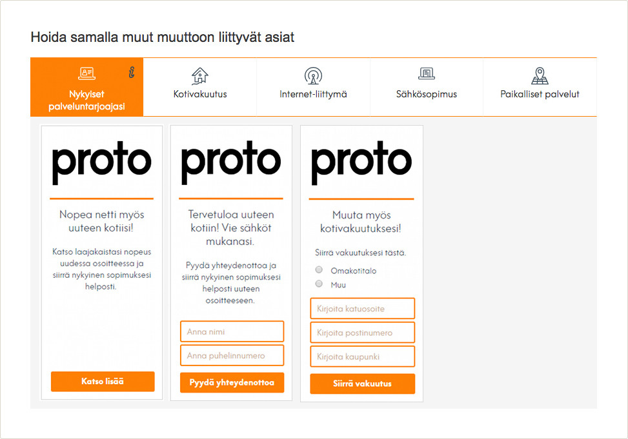Click the map pin icon above Paikalliset palvelut
This screenshot has width=628, height=439.
pyautogui.click(x=540, y=75)
